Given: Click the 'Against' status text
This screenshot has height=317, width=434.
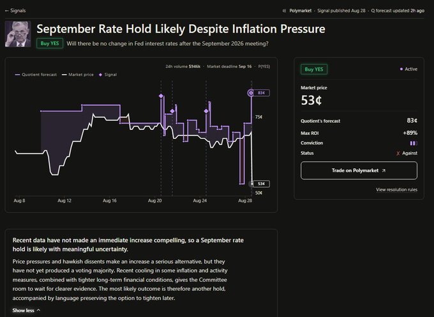Looking at the screenshot, I should [410, 153].
